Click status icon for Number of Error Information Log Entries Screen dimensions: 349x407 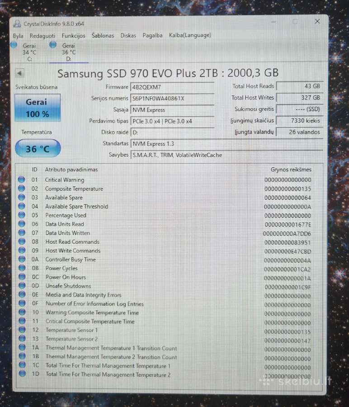point(22,303)
